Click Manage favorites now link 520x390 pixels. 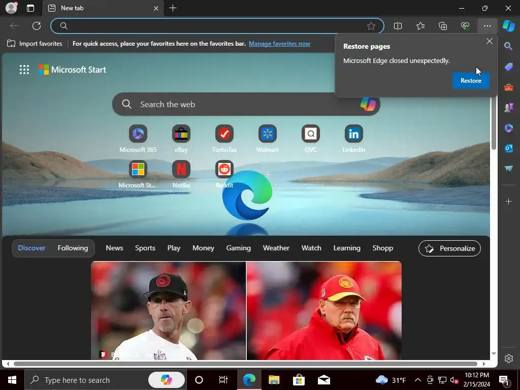click(x=279, y=44)
